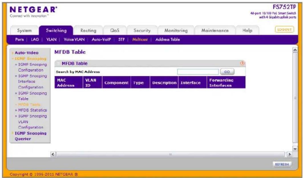Open the STP submenu

click(x=121, y=40)
